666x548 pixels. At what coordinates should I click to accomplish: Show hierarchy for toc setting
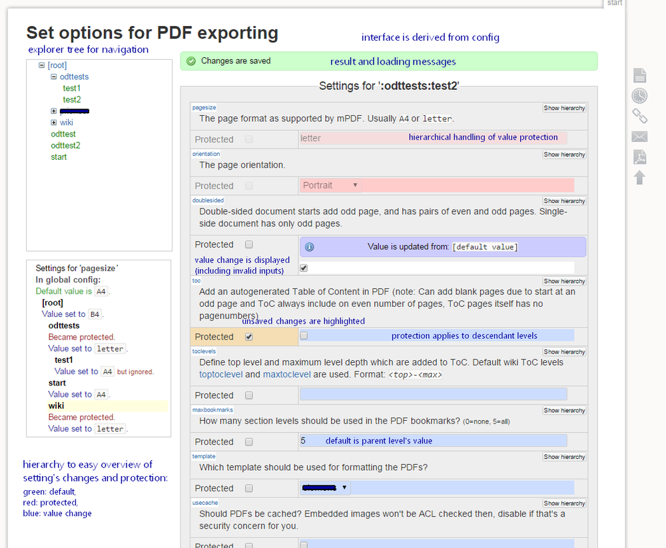564,281
